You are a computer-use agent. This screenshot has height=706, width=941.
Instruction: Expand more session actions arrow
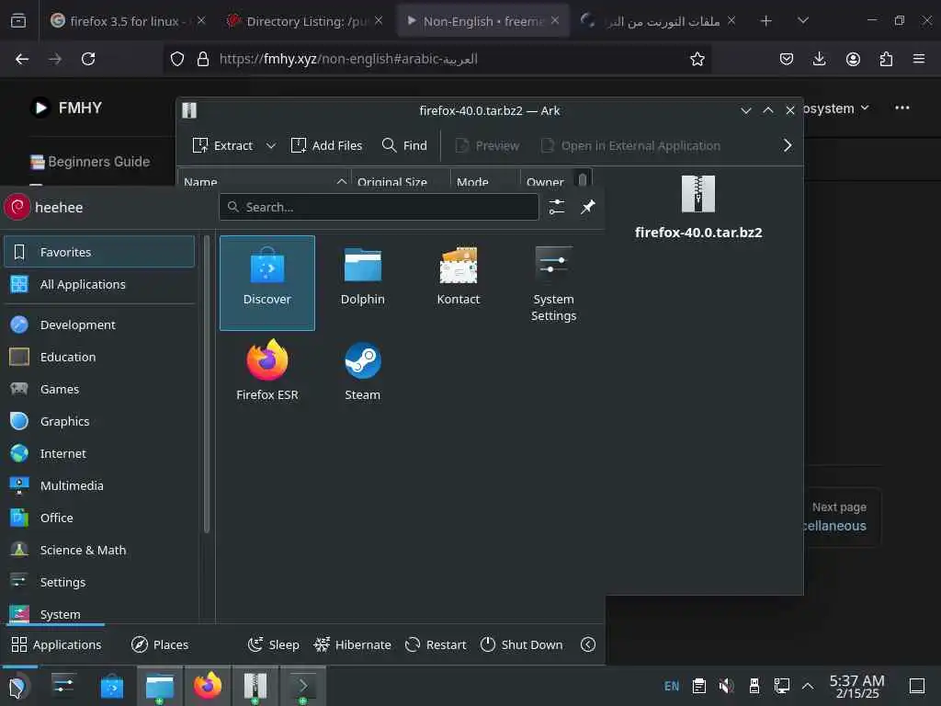[x=588, y=644]
